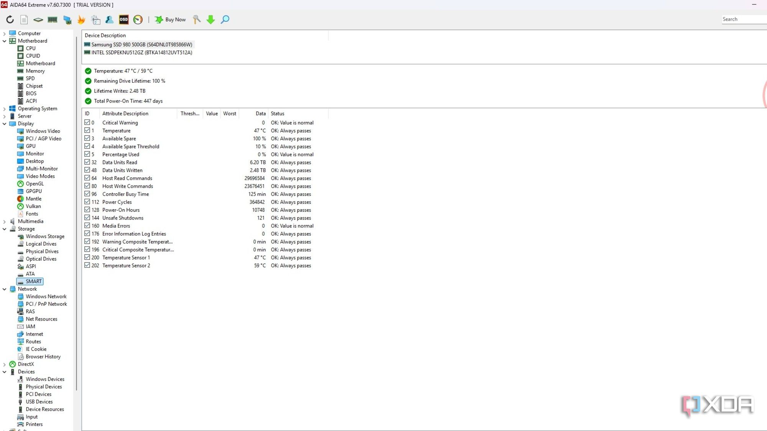Viewport: 767px width, 431px height.
Task: Collapse the Network tree node
Action: (4, 289)
